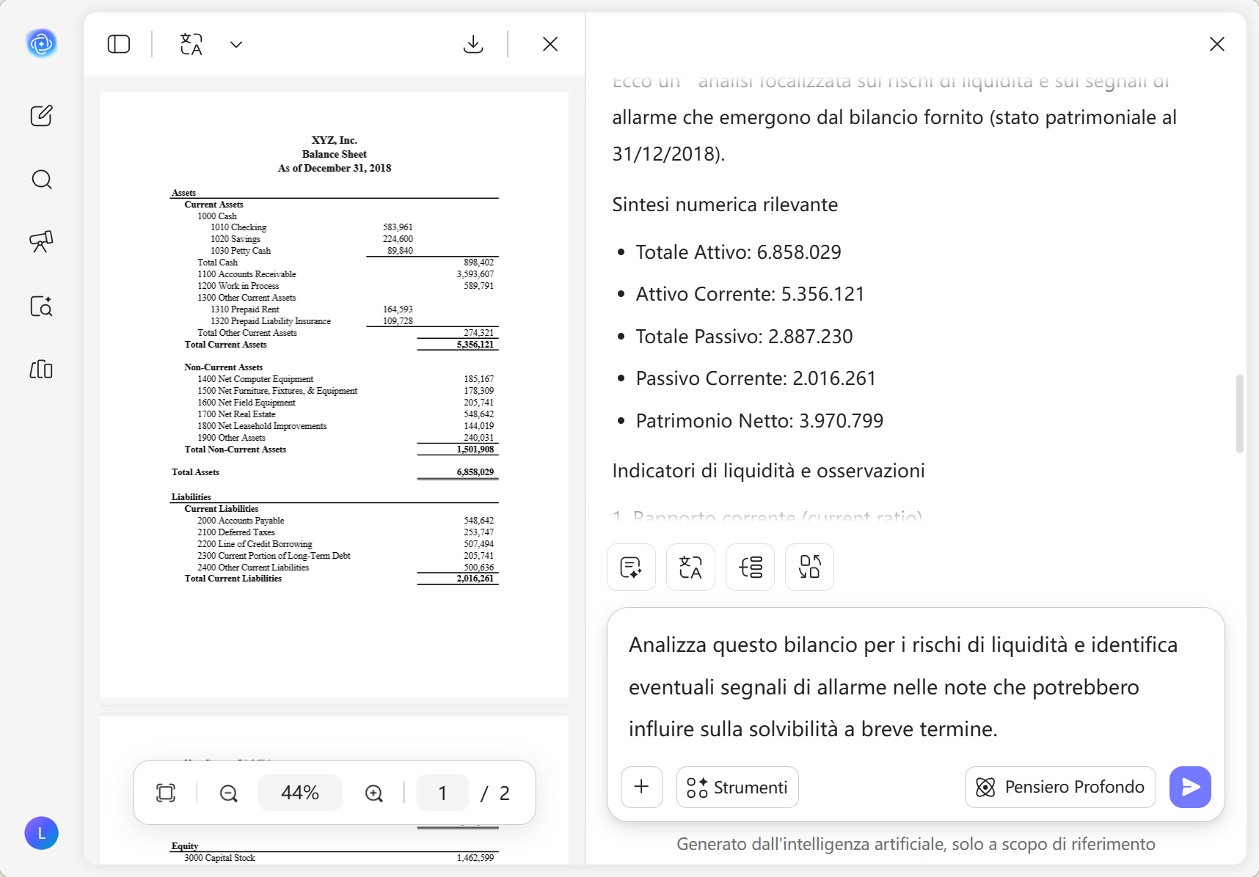Click 'Passivo Corrente: 2.016.261' line
This screenshot has width=1259, height=877.
[756, 378]
